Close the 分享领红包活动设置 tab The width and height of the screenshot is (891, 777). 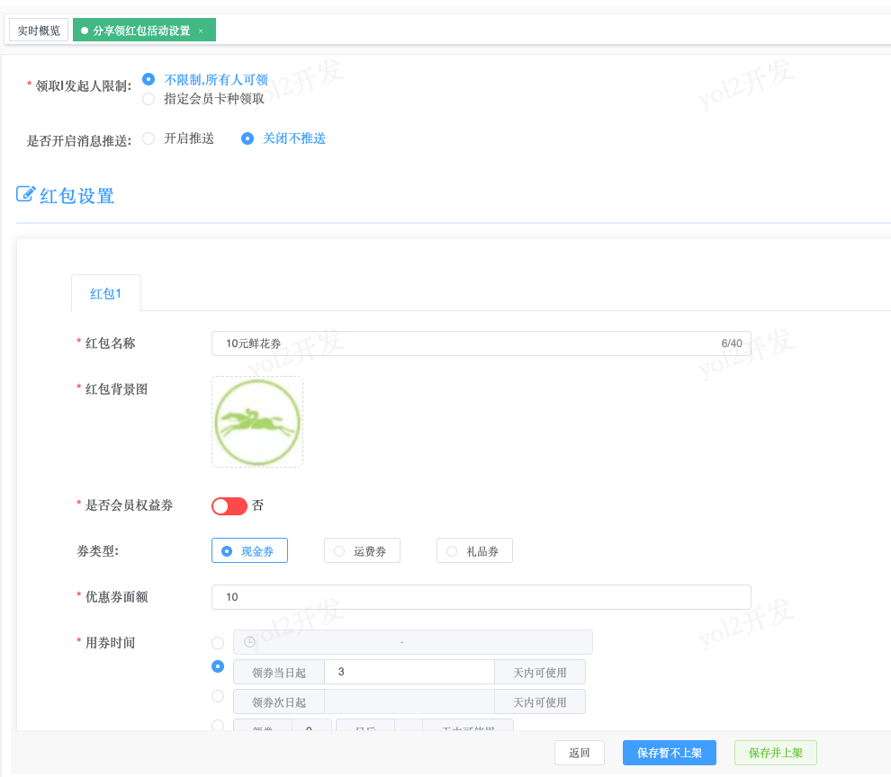point(201,31)
